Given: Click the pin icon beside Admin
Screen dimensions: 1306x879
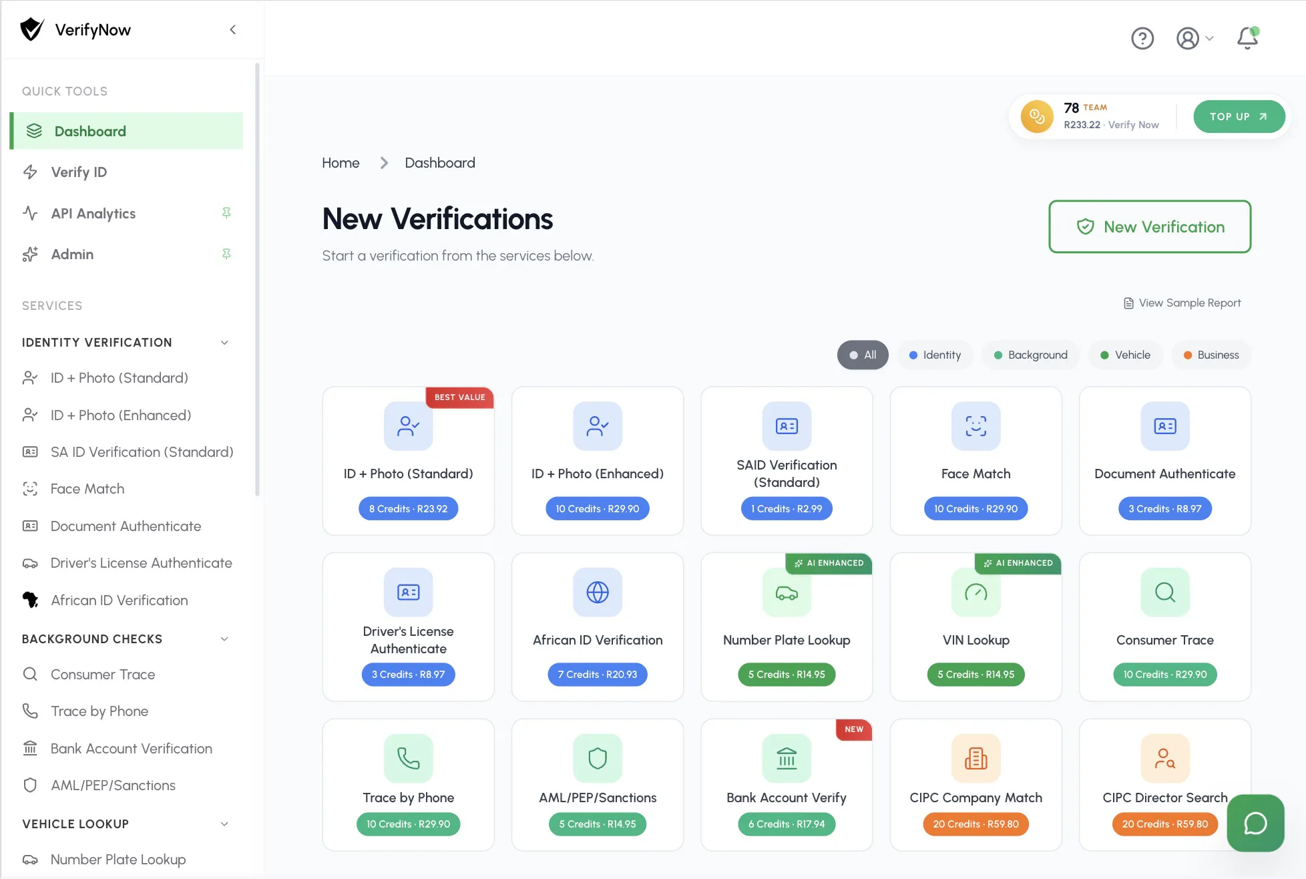Looking at the screenshot, I should [x=226, y=254].
